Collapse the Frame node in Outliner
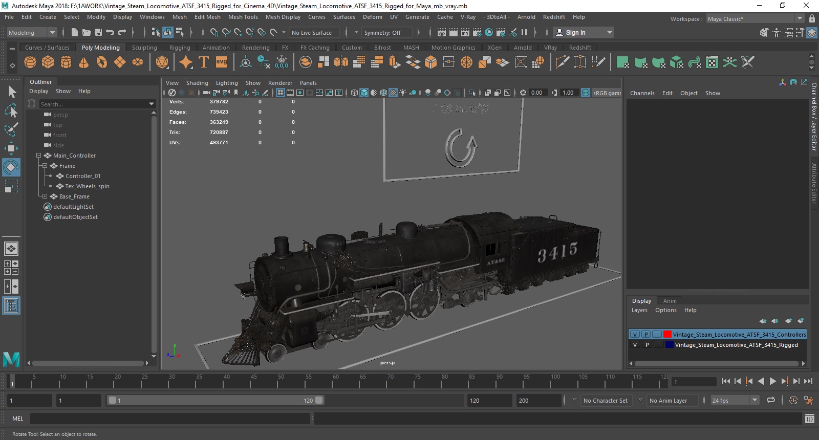Screen dimensions: 819x440 pos(45,166)
